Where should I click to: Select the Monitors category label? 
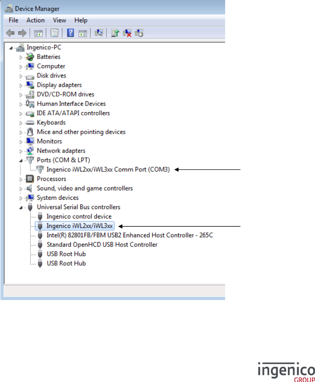pos(49,141)
